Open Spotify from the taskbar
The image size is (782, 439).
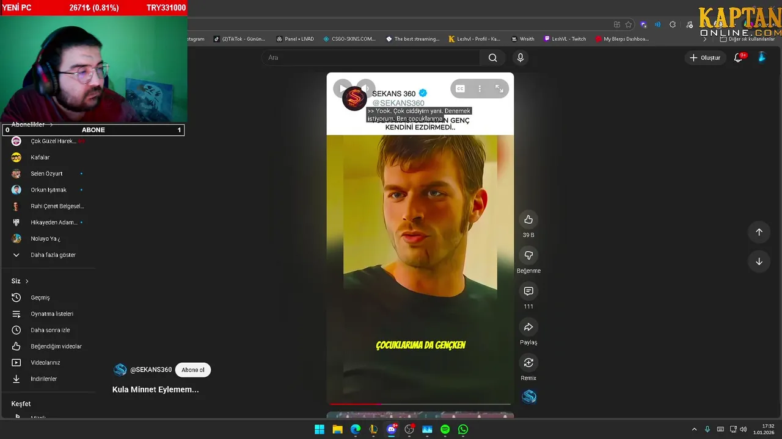(x=445, y=429)
